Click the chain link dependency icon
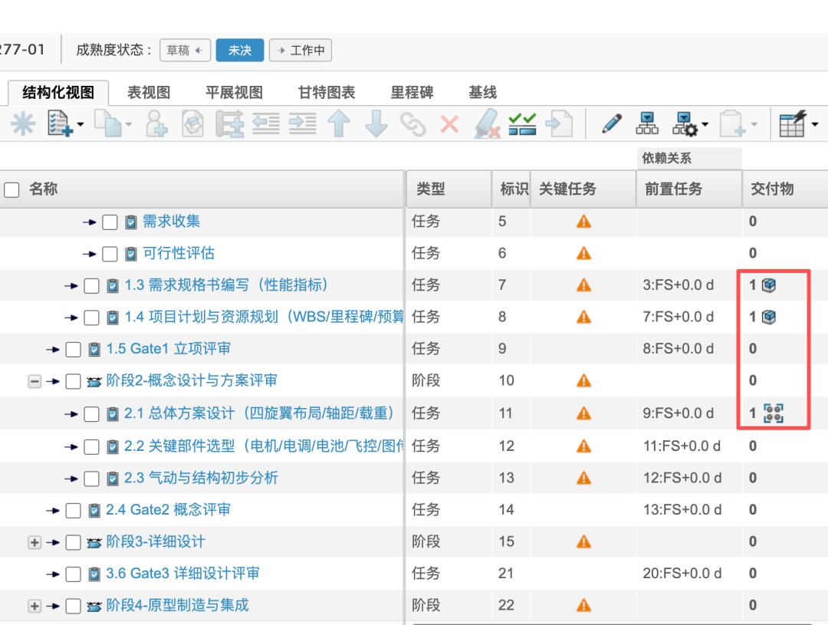Viewport: 828px width, 625px height. [413, 125]
